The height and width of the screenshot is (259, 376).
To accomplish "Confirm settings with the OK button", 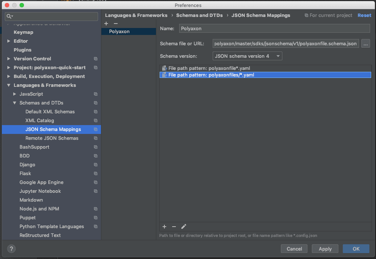I will 356,249.
